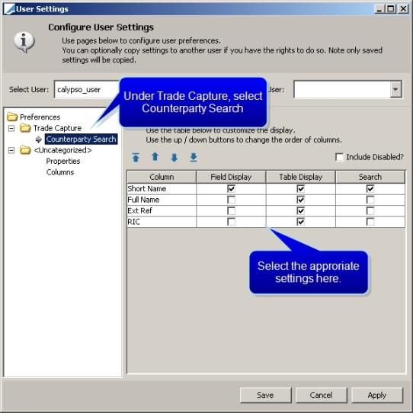Collapse the Uncategorized tree node

click(x=11, y=150)
